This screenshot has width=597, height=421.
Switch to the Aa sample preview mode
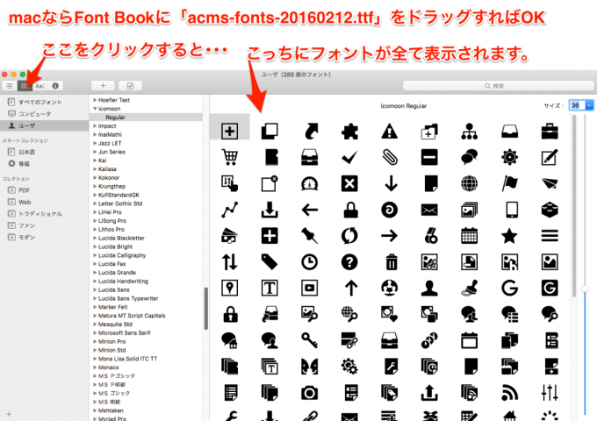pos(40,86)
